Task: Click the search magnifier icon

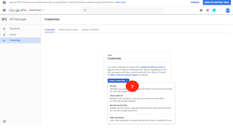Action: (85, 10)
